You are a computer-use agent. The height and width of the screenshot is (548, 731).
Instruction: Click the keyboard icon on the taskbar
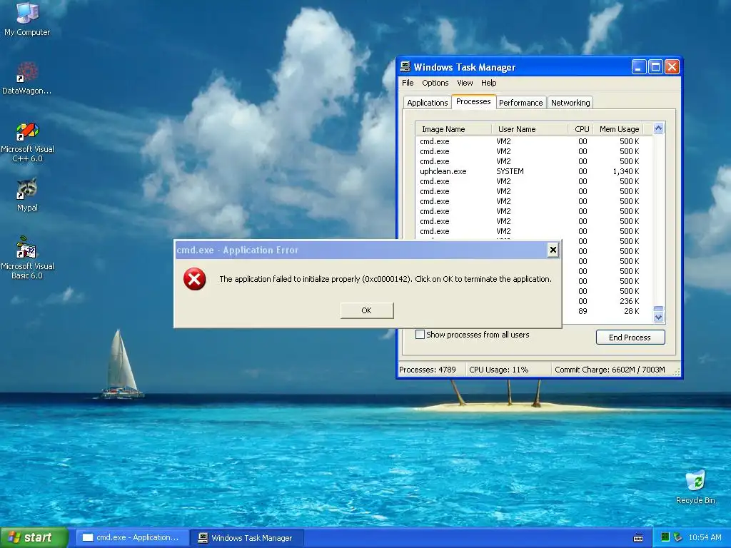click(x=637, y=538)
